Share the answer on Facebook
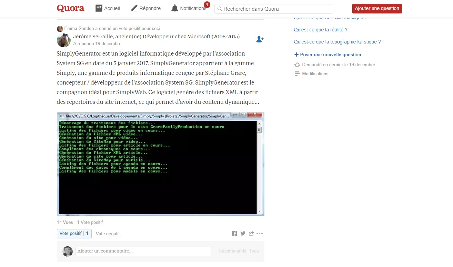Screen dimensions: 453x267 coord(234,234)
